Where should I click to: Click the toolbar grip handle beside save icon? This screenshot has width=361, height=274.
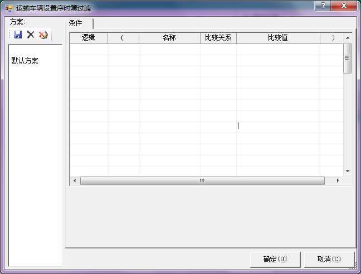(x=9, y=35)
